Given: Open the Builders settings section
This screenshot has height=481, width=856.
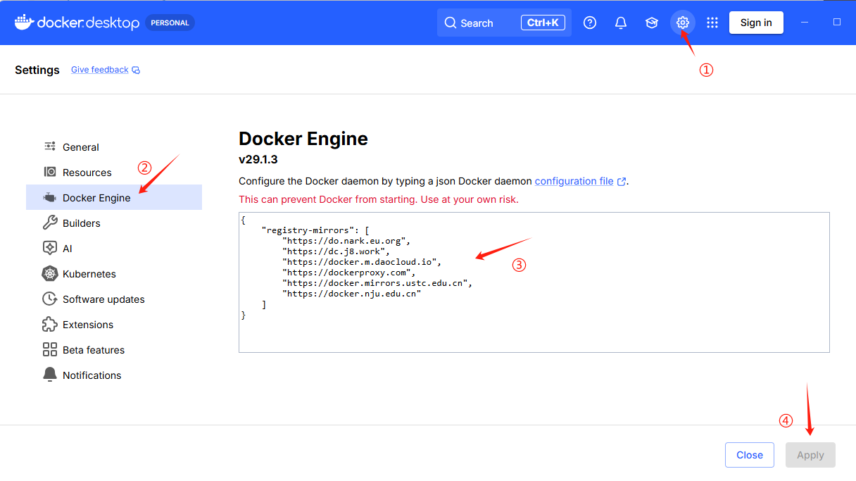Looking at the screenshot, I should pyautogui.click(x=114, y=223).
